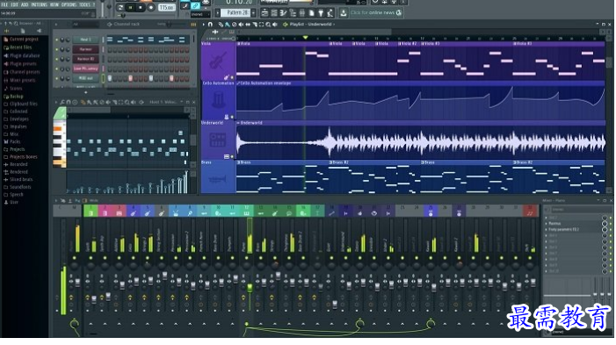Toggle pattern/song mode switch

120,7
